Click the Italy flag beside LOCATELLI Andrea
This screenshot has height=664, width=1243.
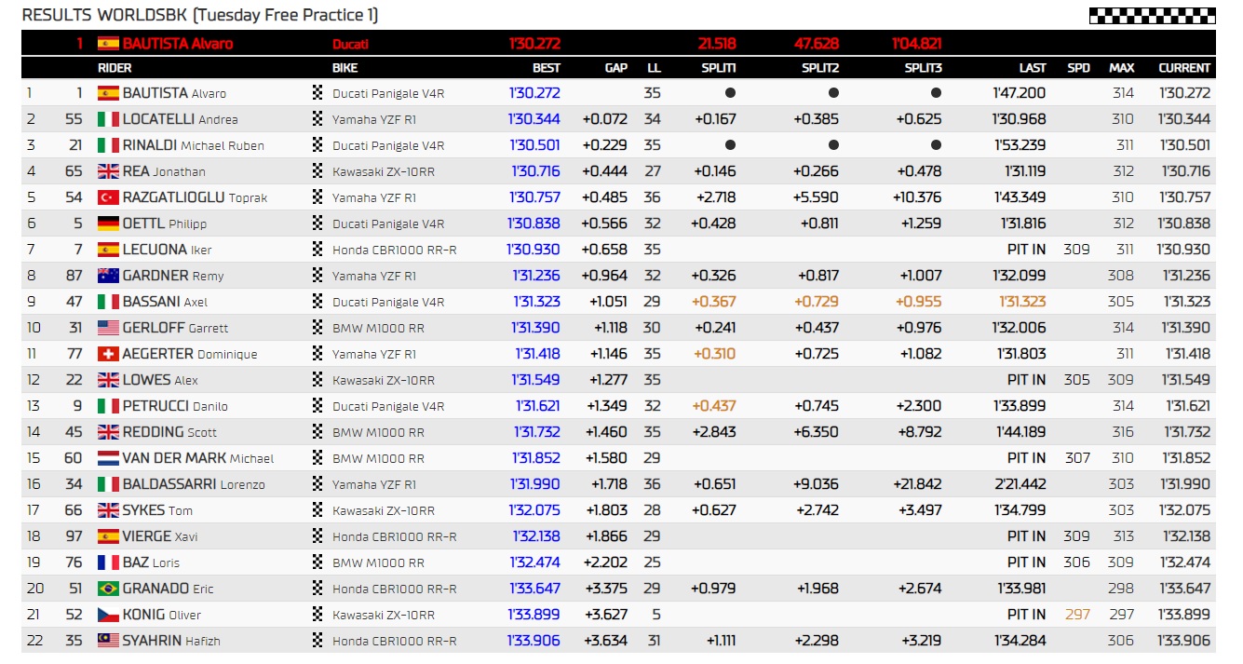coord(108,119)
